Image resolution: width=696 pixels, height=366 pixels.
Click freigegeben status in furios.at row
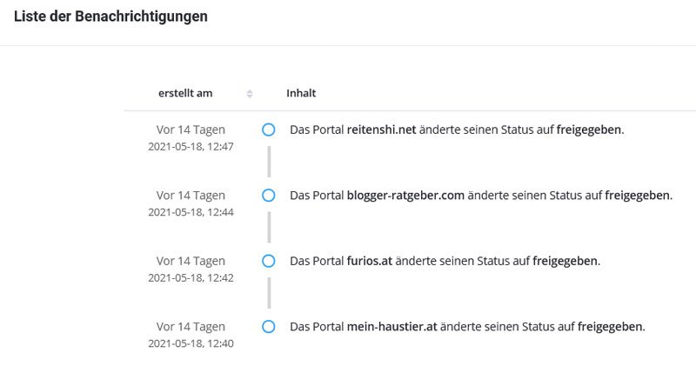[x=565, y=262]
